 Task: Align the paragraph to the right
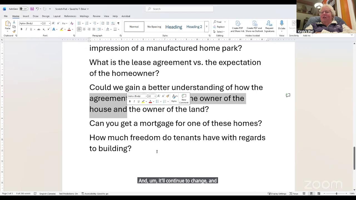tap(89, 29)
